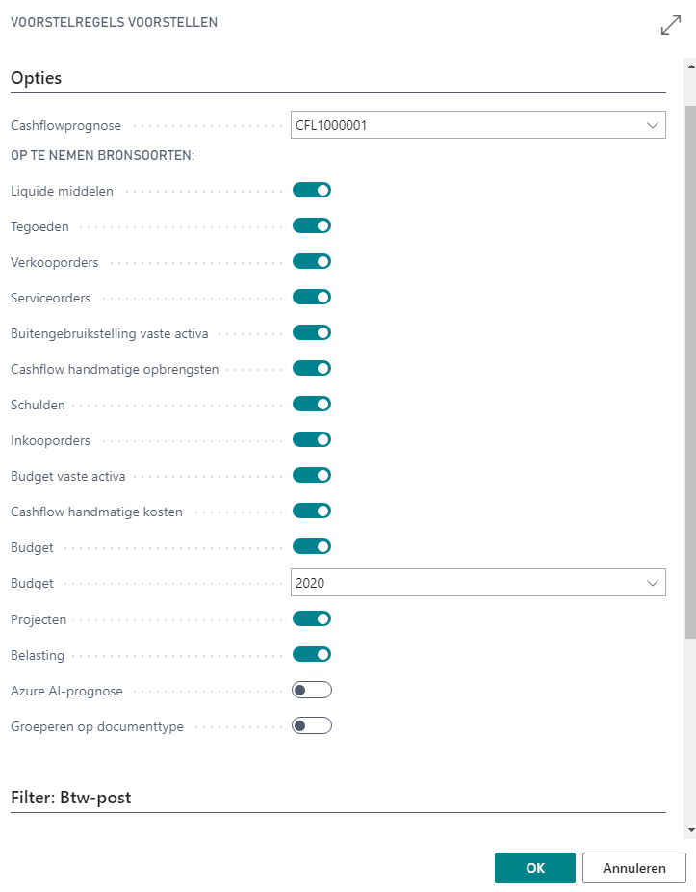Image resolution: width=696 pixels, height=892 pixels.
Task: Click the scrollbar down arrow icon
Action: [687, 830]
